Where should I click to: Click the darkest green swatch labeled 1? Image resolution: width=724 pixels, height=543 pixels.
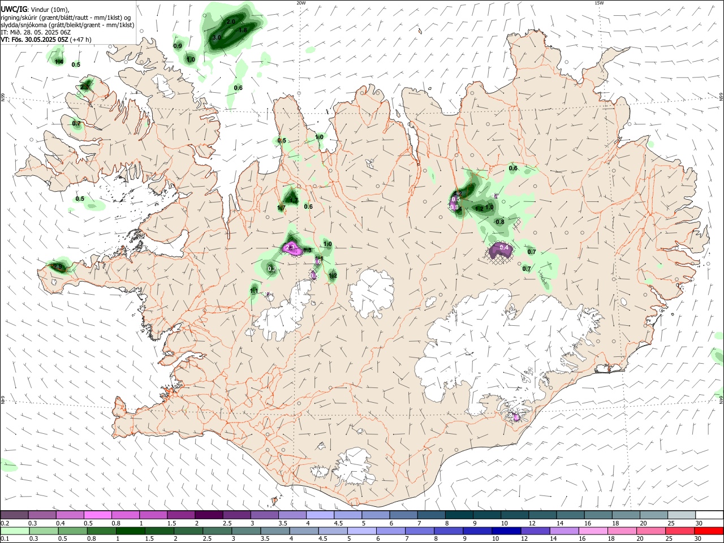coord(130,531)
